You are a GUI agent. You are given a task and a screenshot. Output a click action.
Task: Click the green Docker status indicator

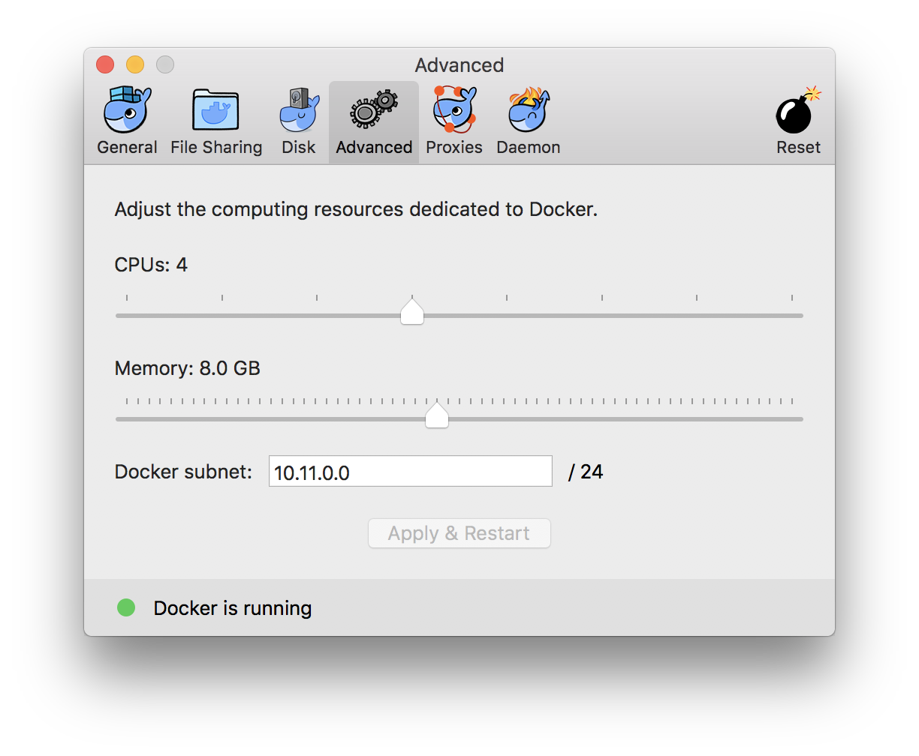click(x=126, y=607)
